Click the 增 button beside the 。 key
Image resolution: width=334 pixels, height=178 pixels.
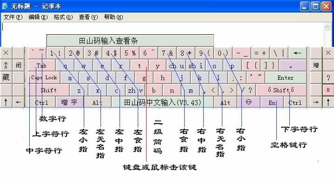(x=316, y=65)
